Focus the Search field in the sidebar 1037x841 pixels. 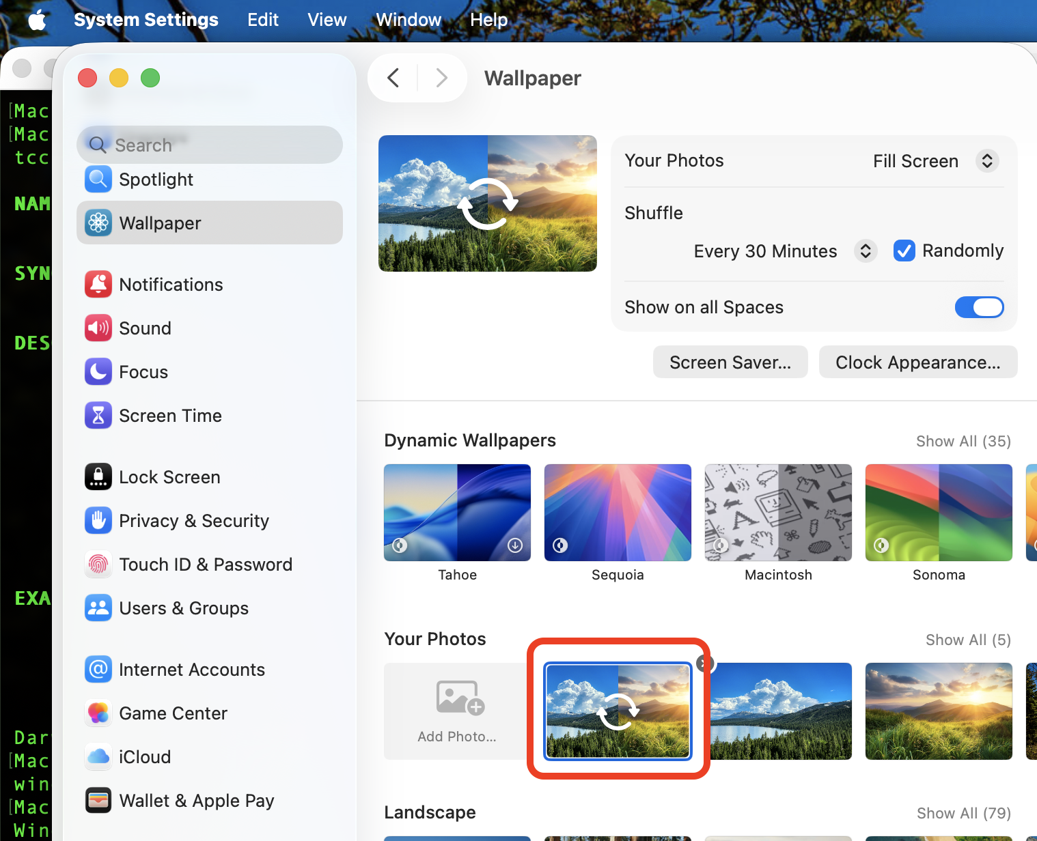[209, 145]
